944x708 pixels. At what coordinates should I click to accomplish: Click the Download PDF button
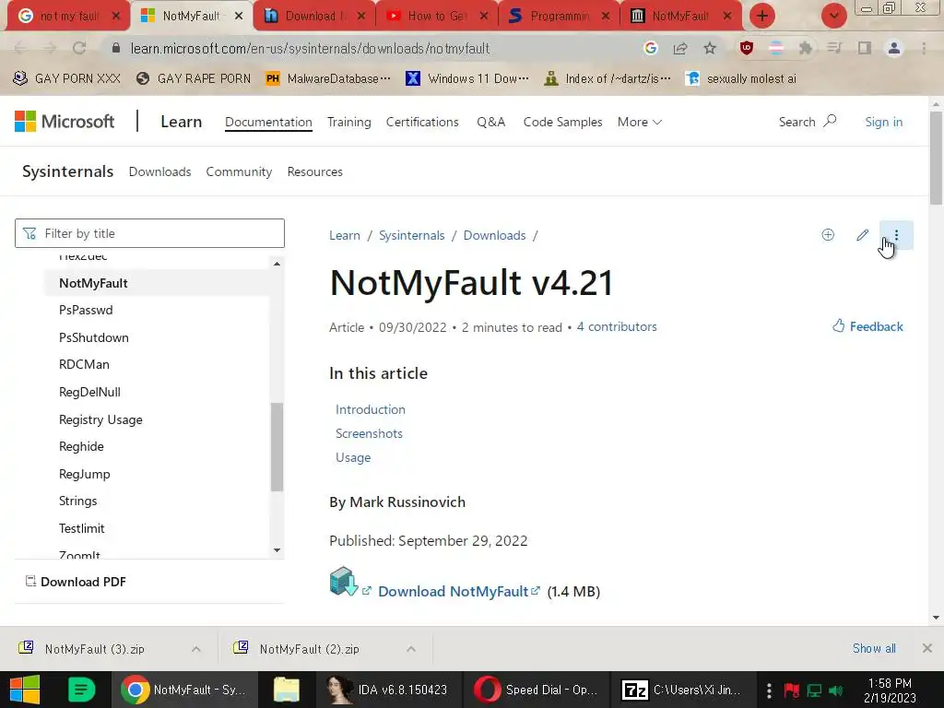[76, 582]
